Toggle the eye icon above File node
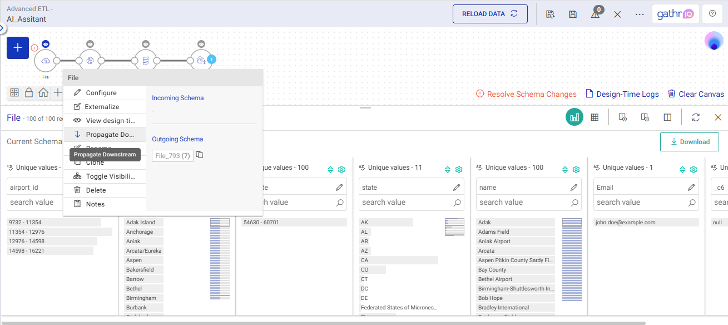 point(46,44)
